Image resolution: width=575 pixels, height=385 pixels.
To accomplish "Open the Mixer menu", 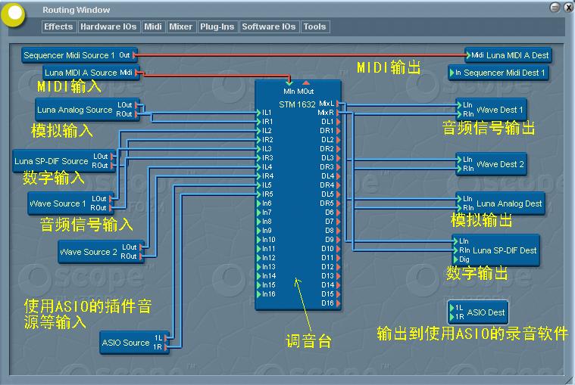I will (x=181, y=26).
